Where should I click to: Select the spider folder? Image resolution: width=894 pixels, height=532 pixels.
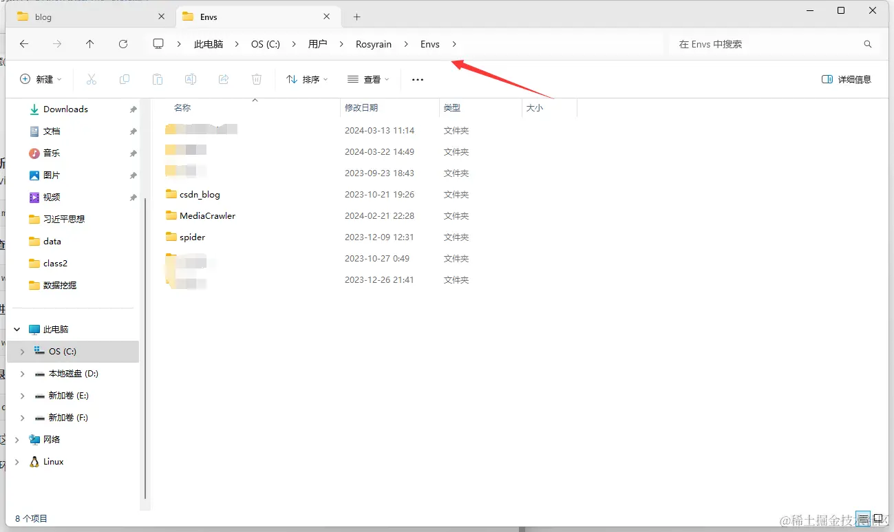click(x=186, y=237)
